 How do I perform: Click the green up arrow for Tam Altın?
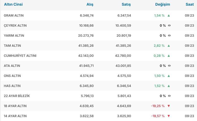pyautogui.click(x=169, y=46)
